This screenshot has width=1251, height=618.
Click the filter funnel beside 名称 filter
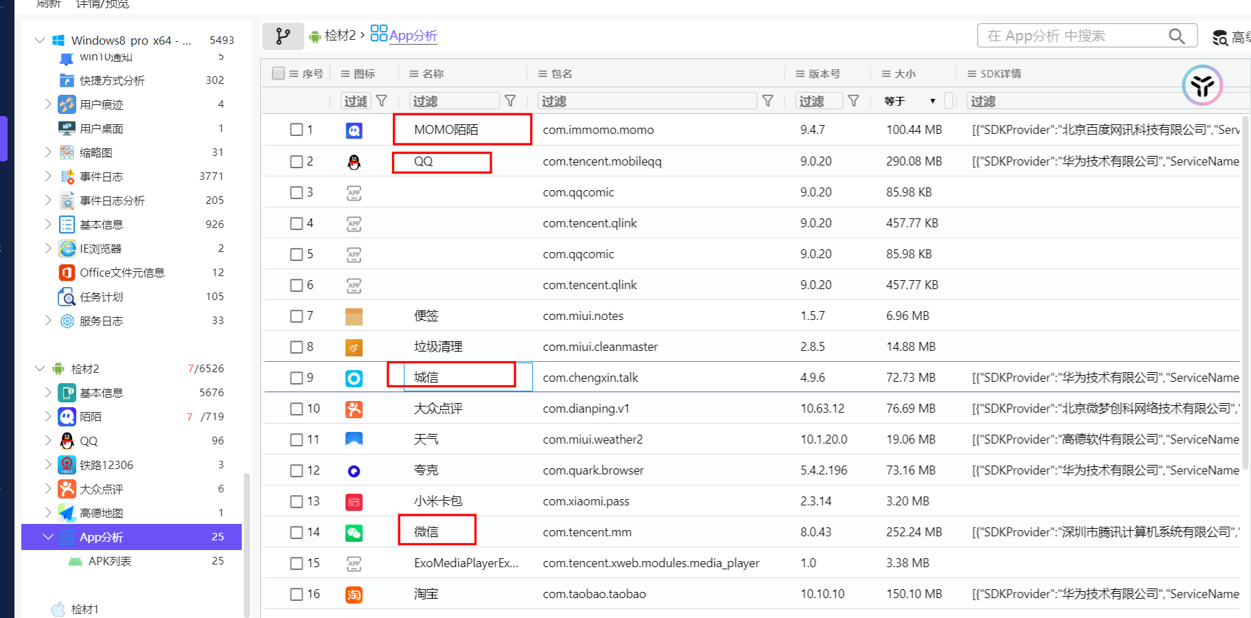pyautogui.click(x=510, y=101)
